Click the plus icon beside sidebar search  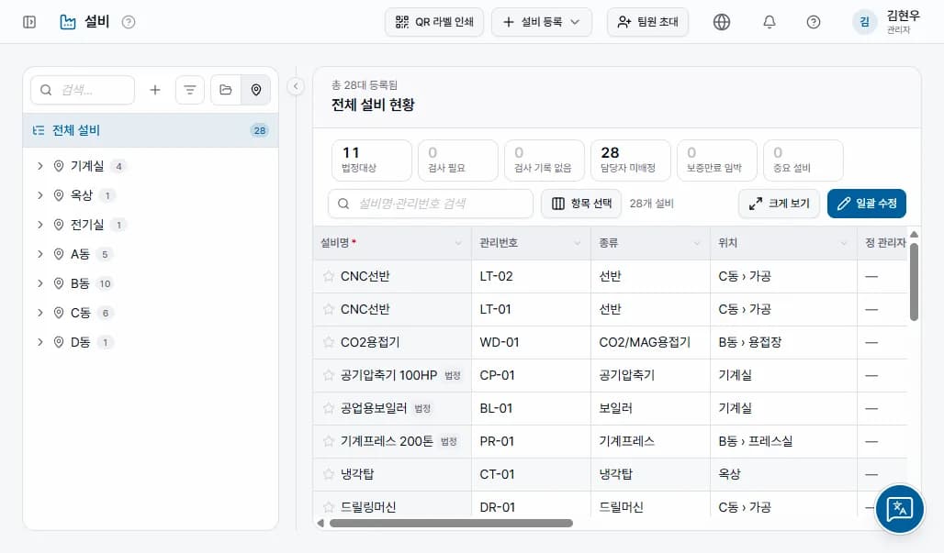(154, 90)
